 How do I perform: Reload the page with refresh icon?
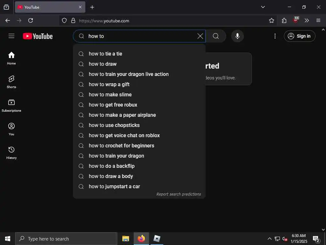[x=31, y=20]
